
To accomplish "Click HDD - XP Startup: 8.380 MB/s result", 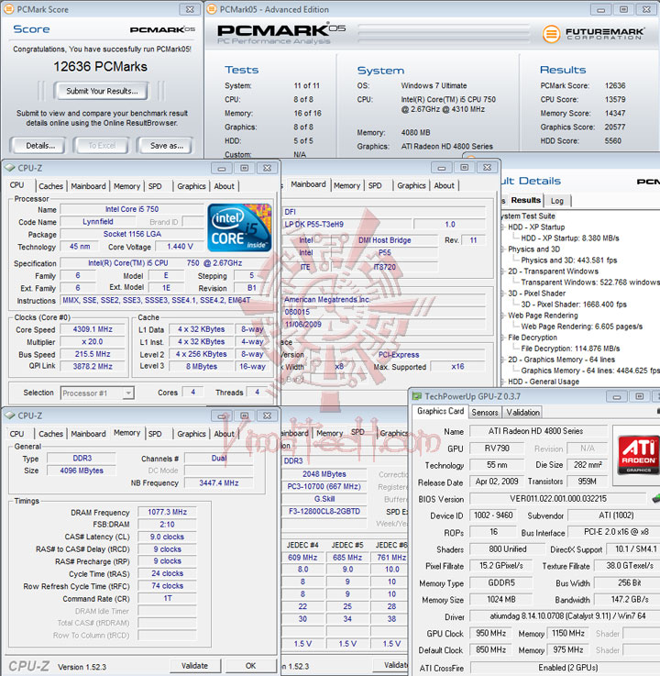I will (570, 238).
